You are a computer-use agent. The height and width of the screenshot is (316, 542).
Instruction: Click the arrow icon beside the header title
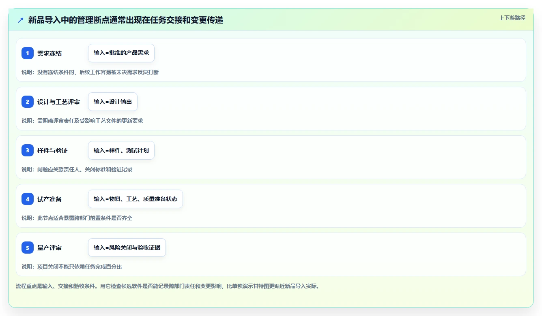click(21, 20)
